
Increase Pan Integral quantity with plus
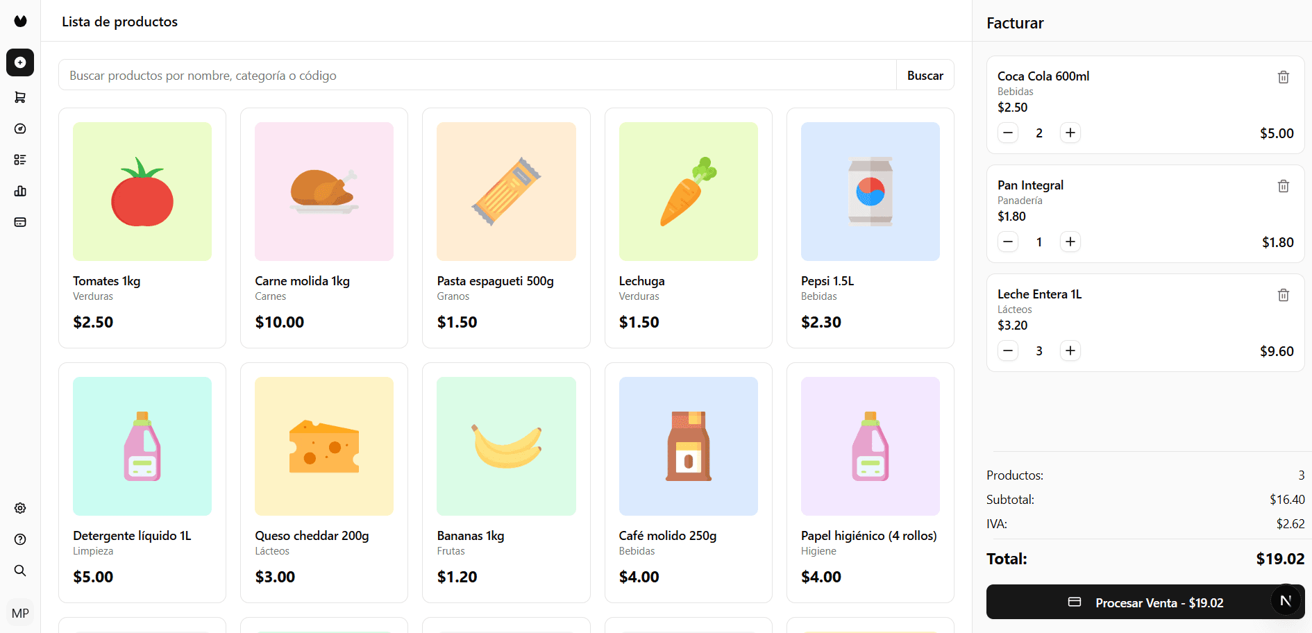[1070, 242]
